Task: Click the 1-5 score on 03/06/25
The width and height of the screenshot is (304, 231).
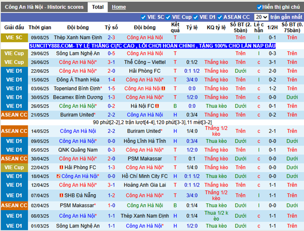Action: coord(111,88)
